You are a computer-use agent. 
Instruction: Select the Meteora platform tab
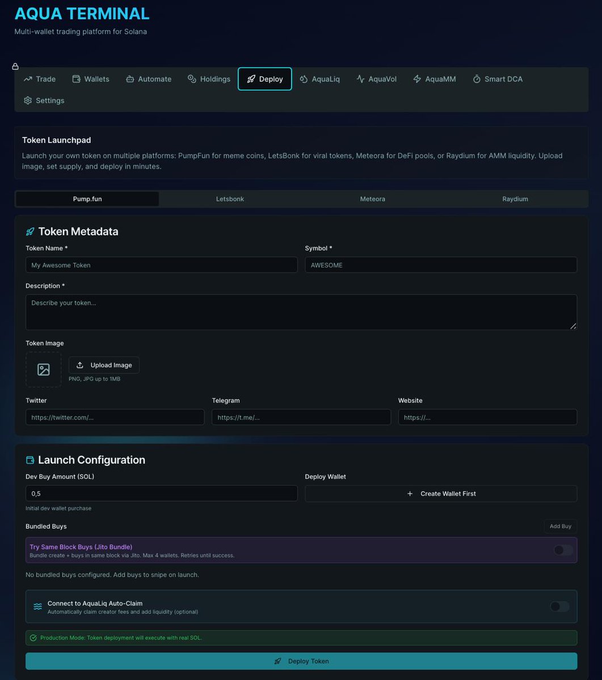pyautogui.click(x=373, y=199)
